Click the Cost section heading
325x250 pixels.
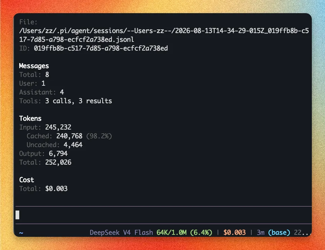[x=27, y=180]
